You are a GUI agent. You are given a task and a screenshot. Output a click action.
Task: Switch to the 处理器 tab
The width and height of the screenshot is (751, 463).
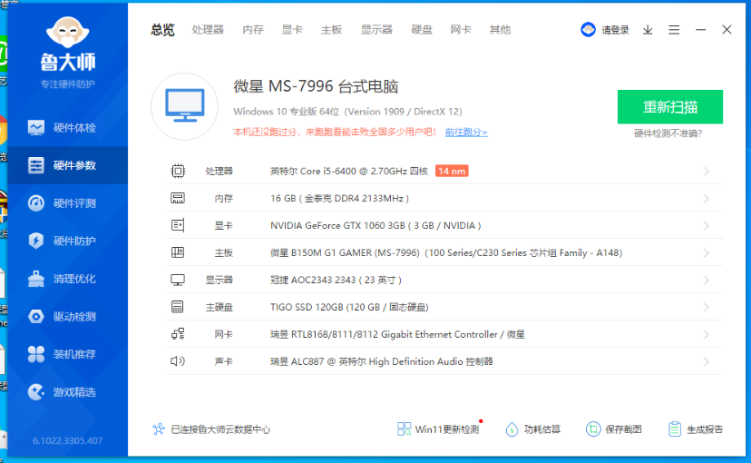pyautogui.click(x=208, y=30)
